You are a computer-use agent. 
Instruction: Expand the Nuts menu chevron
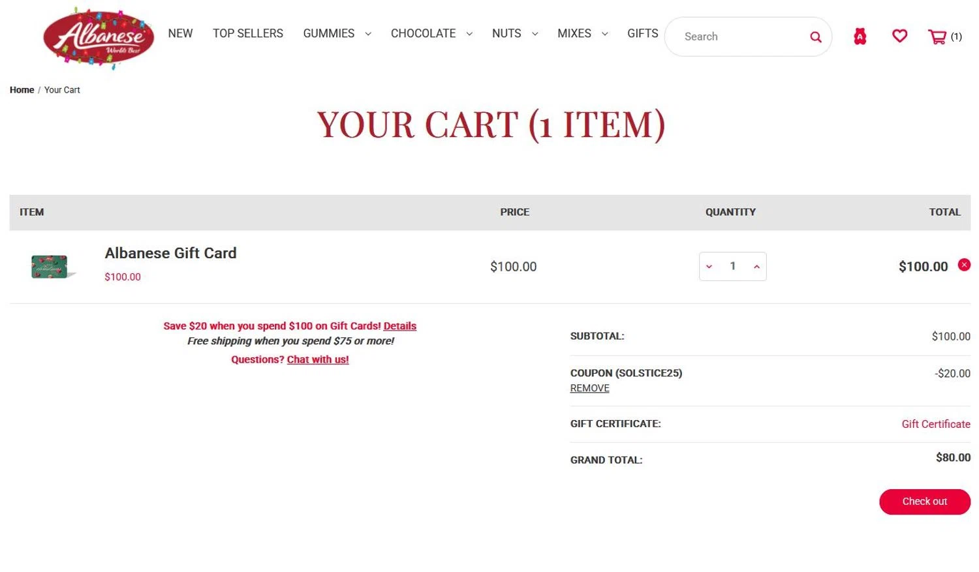point(535,34)
